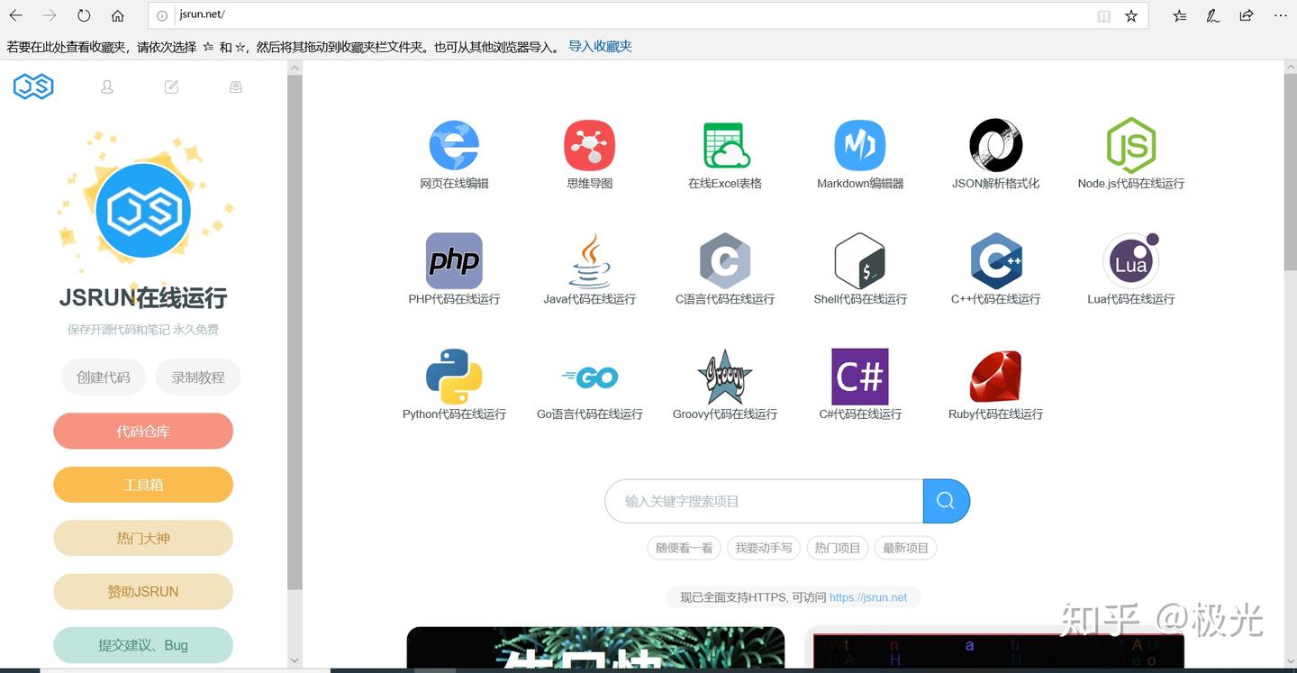1297x673 pixels.
Task: Launch Python代码在线运行 icon
Action: [x=454, y=377]
